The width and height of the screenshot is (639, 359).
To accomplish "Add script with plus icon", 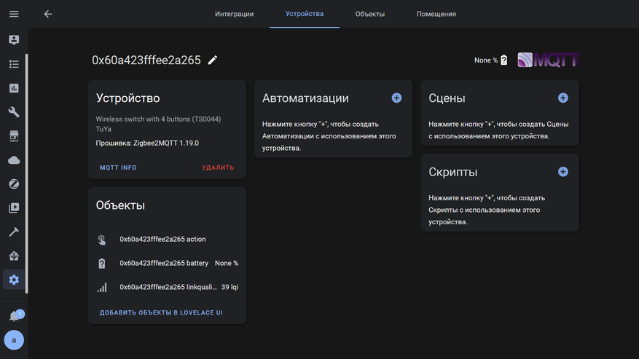I will tap(562, 172).
